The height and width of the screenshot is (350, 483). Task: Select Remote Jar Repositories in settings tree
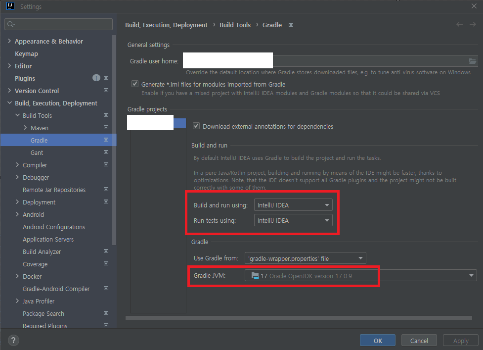pyautogui.click(x=54, y=190)
